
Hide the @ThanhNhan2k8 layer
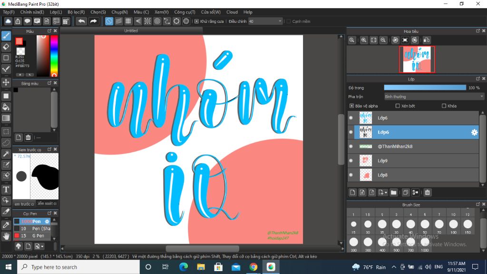[351, 147]
